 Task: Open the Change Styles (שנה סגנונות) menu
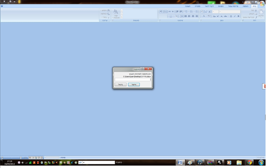(x=116, y=14)
